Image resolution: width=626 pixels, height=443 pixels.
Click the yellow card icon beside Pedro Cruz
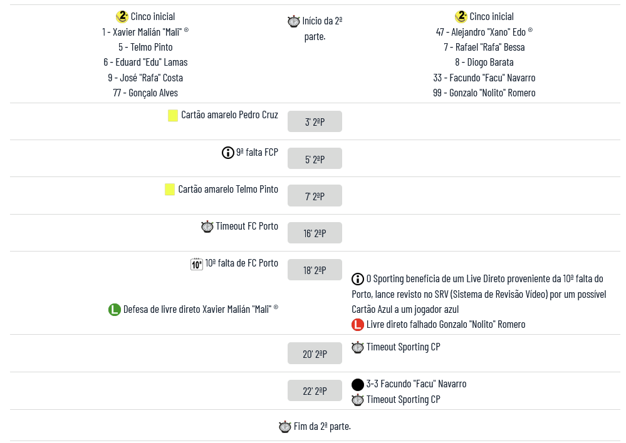click(173, 115)
